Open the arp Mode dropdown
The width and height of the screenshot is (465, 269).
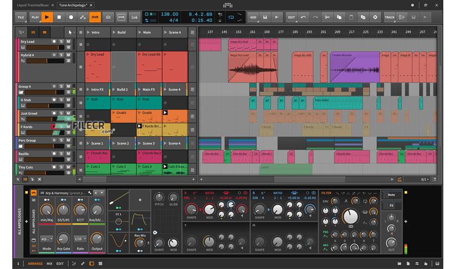47,239
